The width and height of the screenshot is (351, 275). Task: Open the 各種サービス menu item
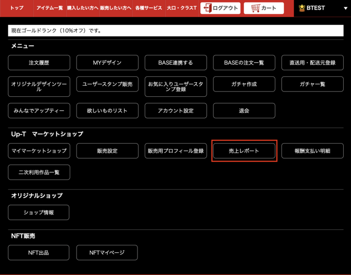149,8
